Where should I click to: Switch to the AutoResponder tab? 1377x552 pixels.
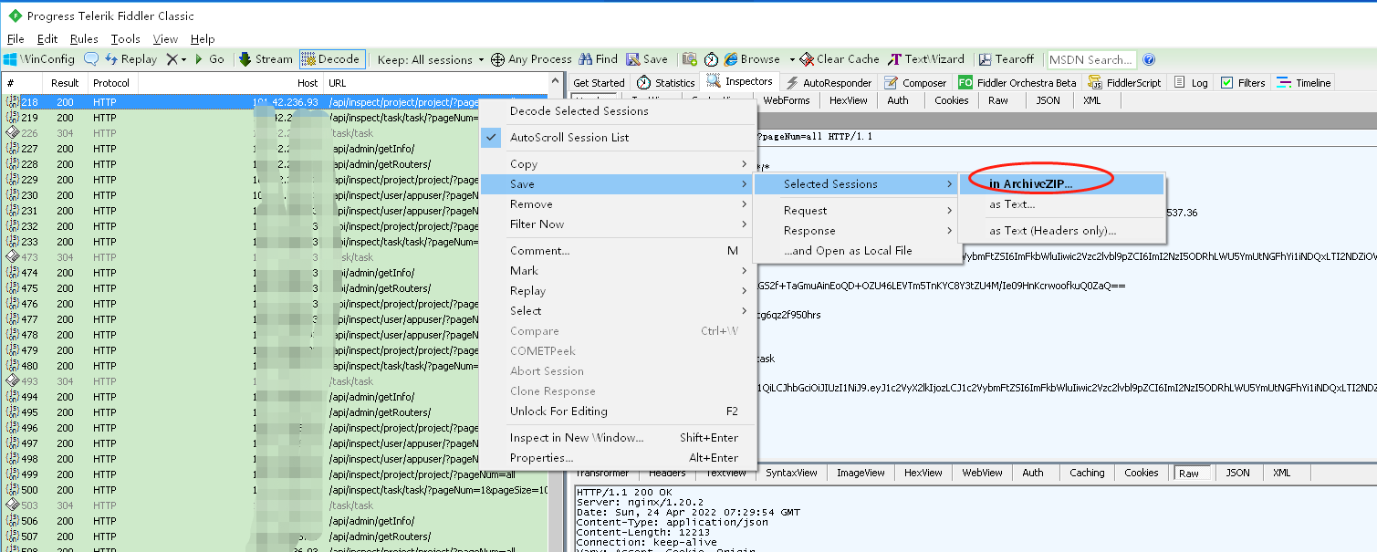[829, 83]
